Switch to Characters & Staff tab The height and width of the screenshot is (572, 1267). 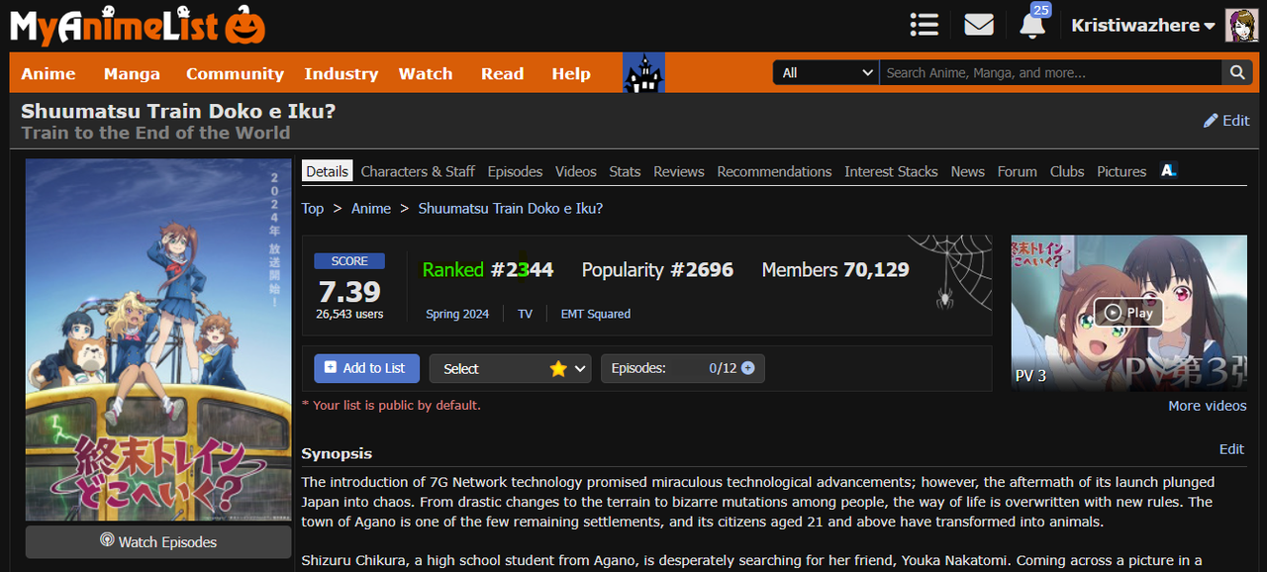[x=418, y=171]
